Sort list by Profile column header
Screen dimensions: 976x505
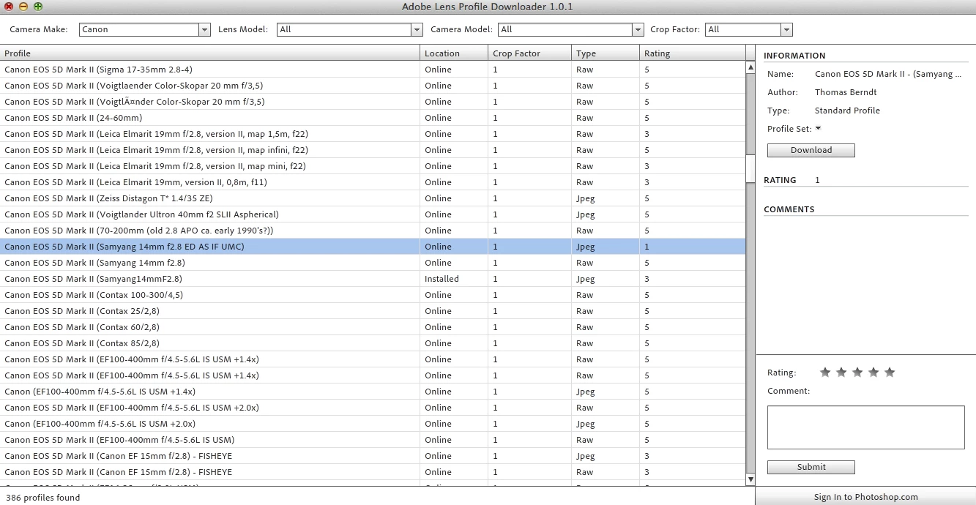click(210, 53)
